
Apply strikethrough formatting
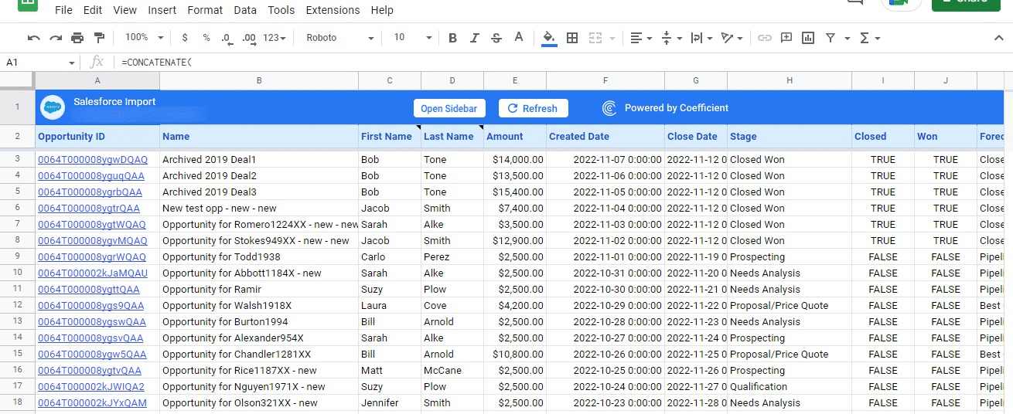tap(496, 38)
